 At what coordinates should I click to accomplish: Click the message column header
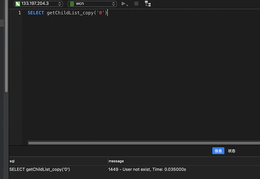[184, 161]
